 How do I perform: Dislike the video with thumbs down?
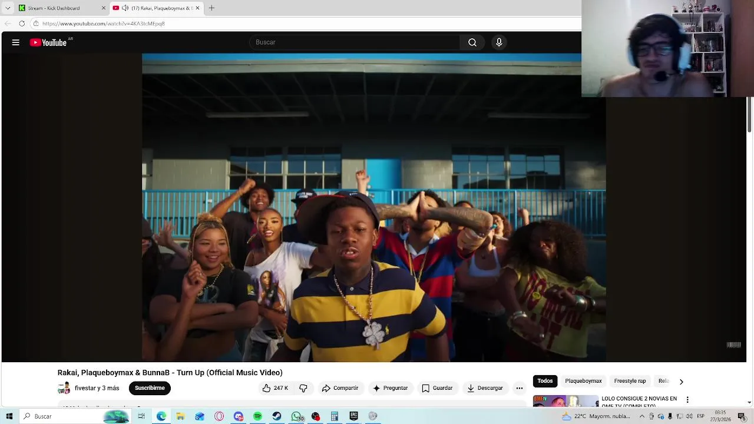tap(303, 388)
